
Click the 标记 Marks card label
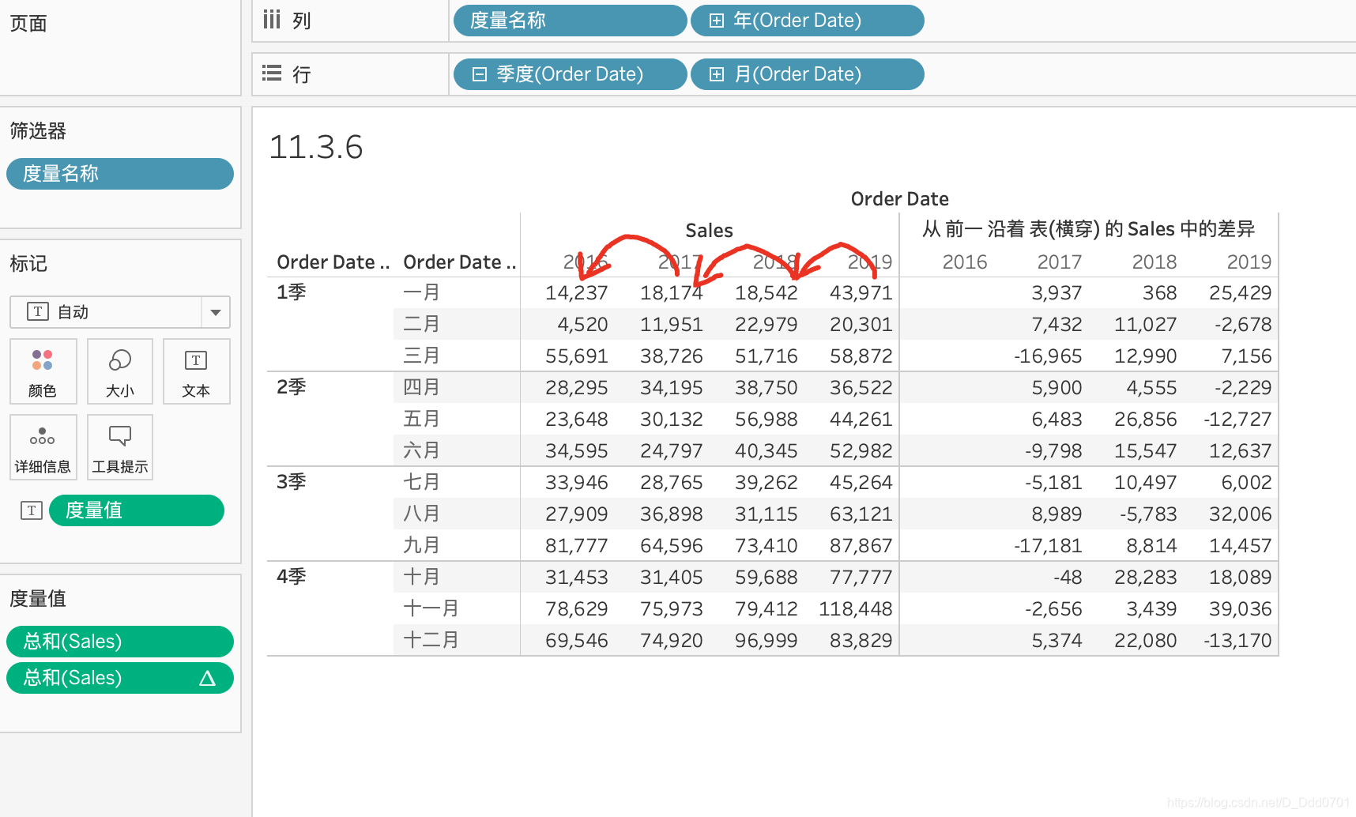[x=28, y=264]
